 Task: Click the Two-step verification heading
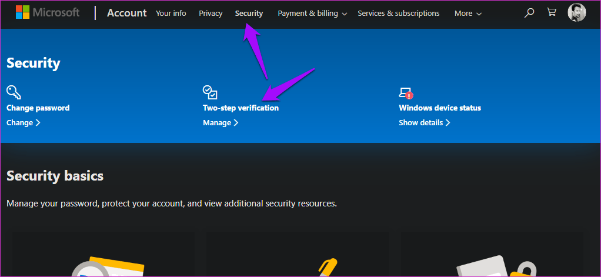point(241,108)
